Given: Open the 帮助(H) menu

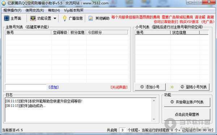Looking at the screenshot, I should 54,10.
